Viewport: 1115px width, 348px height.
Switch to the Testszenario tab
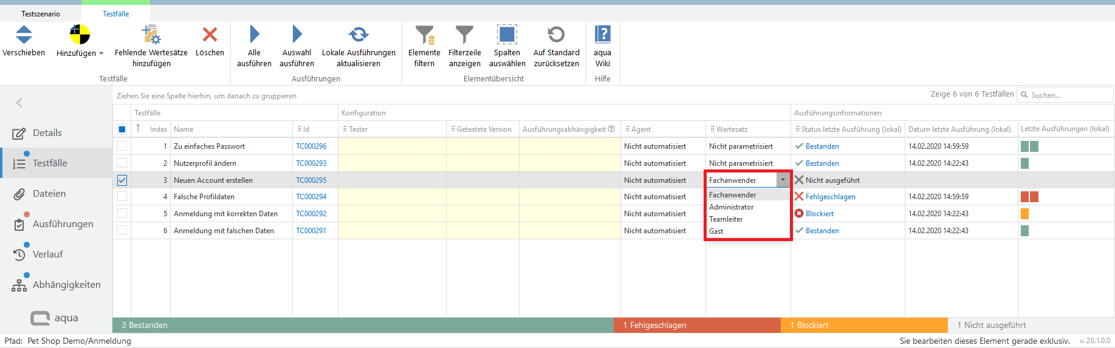point(41,14)
